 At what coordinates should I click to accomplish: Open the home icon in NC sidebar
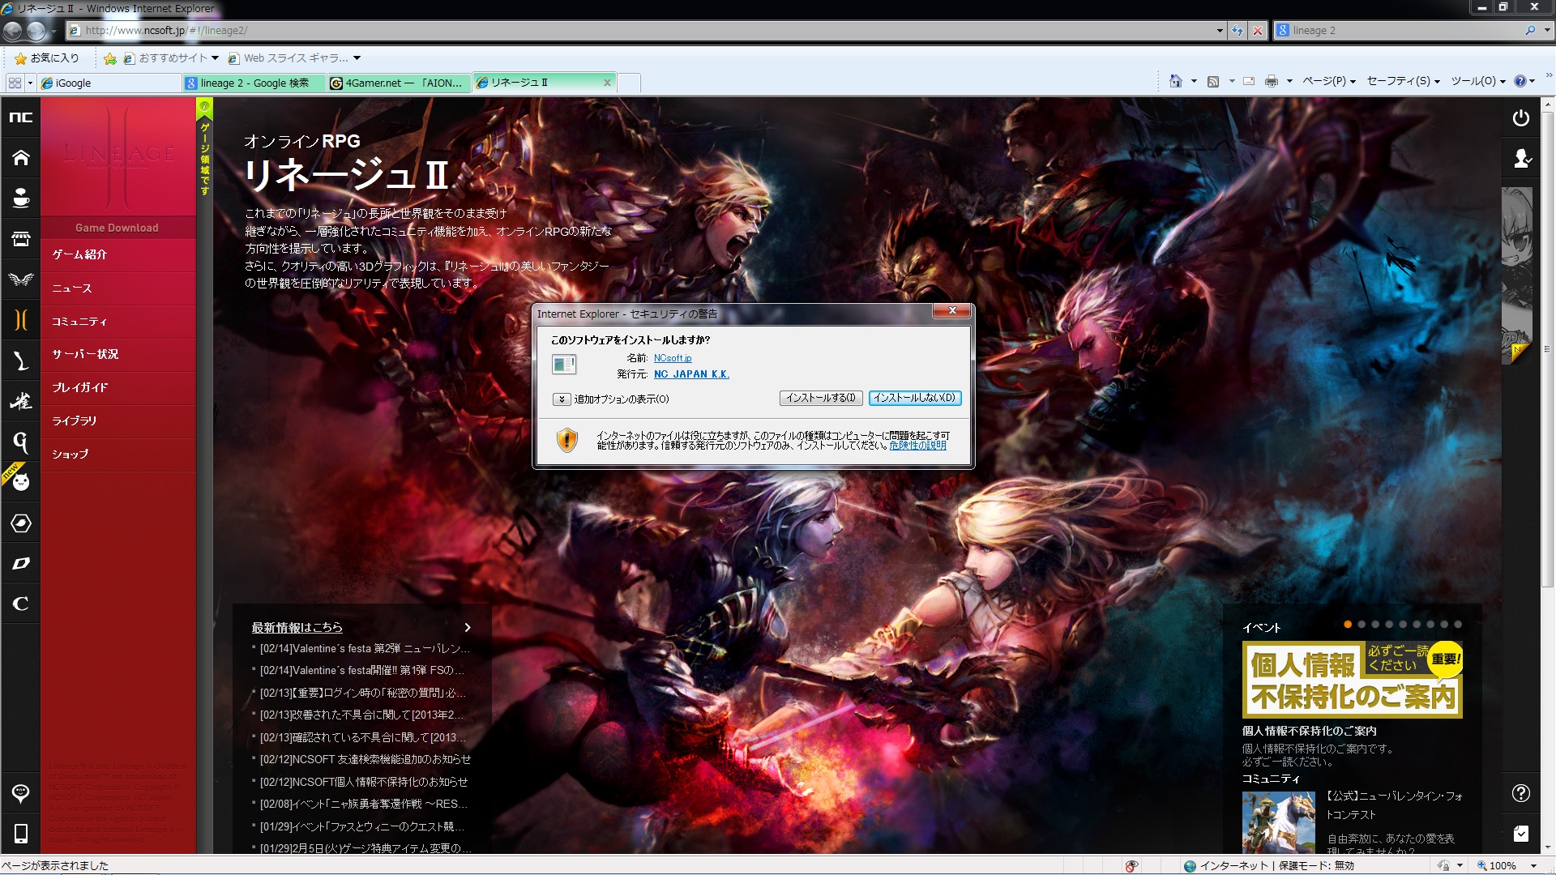(21, 158)
